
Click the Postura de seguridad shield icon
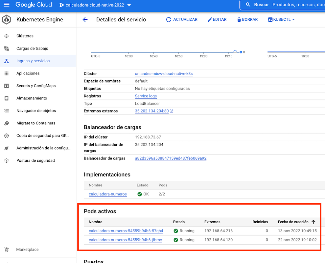pyautogui.click(x=7, y=160)
